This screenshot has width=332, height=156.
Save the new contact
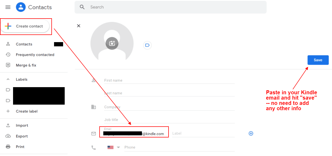[x=318, y=60]
